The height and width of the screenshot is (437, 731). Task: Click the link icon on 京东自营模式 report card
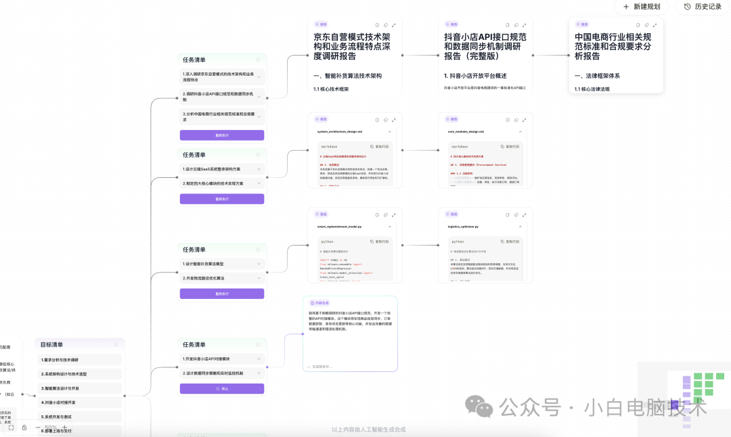(x=386, y=25)
